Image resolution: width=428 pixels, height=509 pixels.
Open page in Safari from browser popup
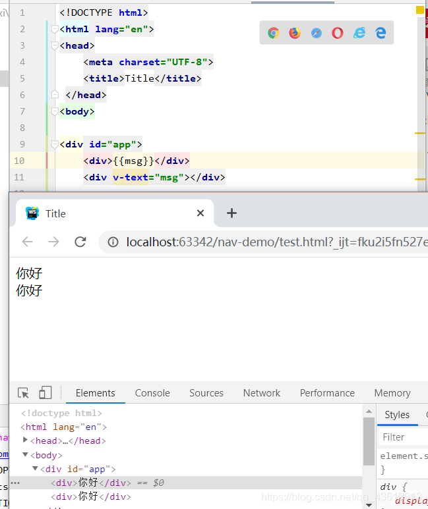[x=316, y=33]
